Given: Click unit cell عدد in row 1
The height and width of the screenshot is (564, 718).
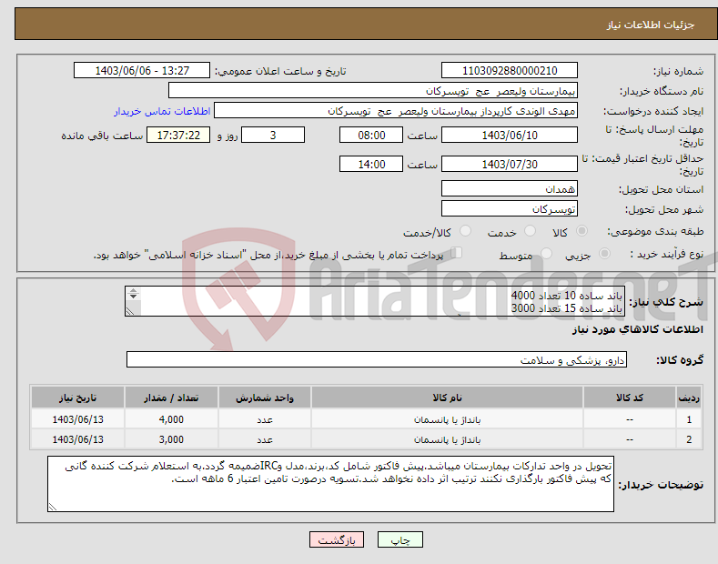Looking at the screenshot, I should coord(265,419).
